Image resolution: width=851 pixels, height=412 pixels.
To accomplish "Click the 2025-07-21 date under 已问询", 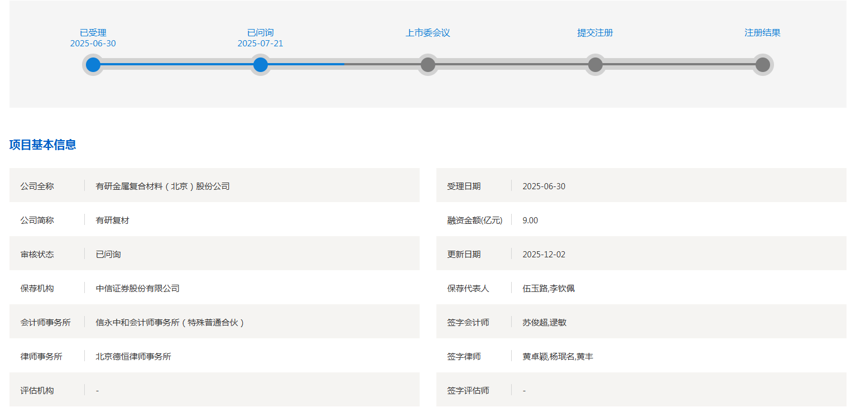I will [x=261, y=44].
